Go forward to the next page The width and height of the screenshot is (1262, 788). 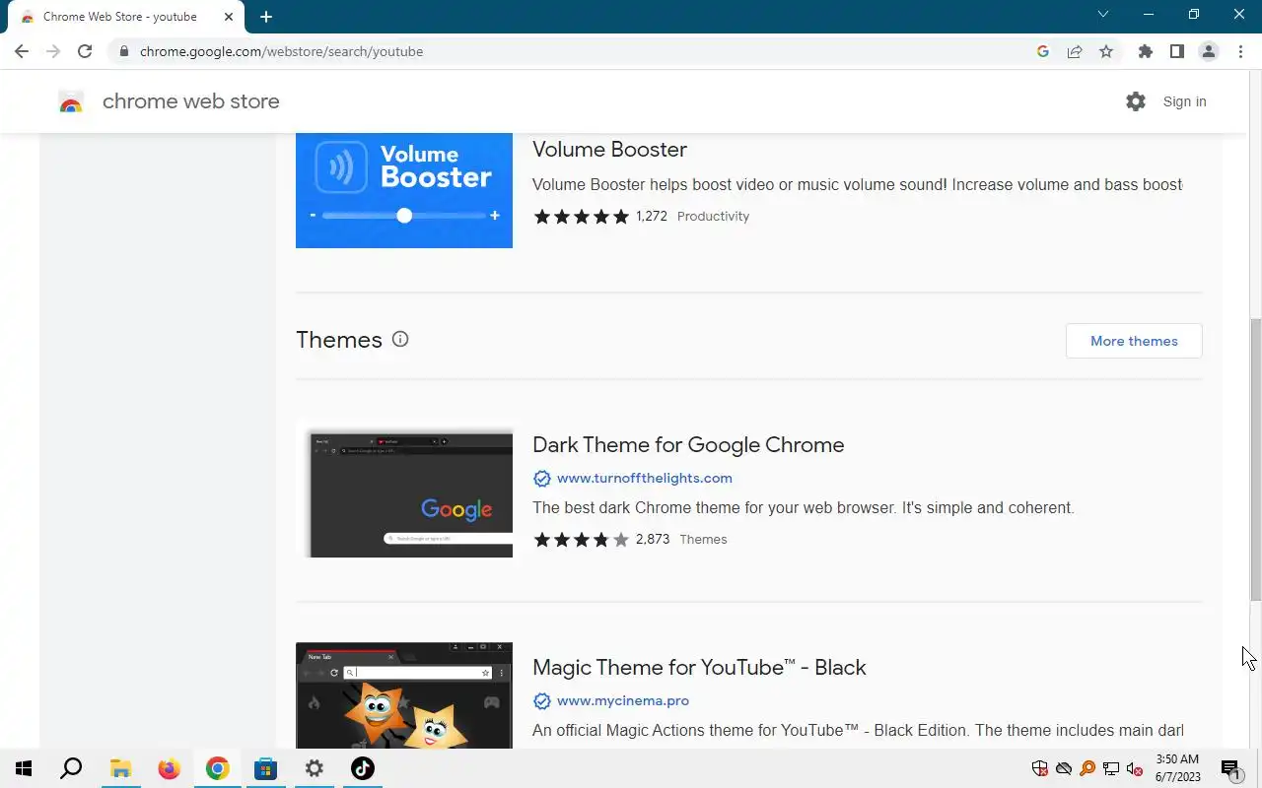53,51
